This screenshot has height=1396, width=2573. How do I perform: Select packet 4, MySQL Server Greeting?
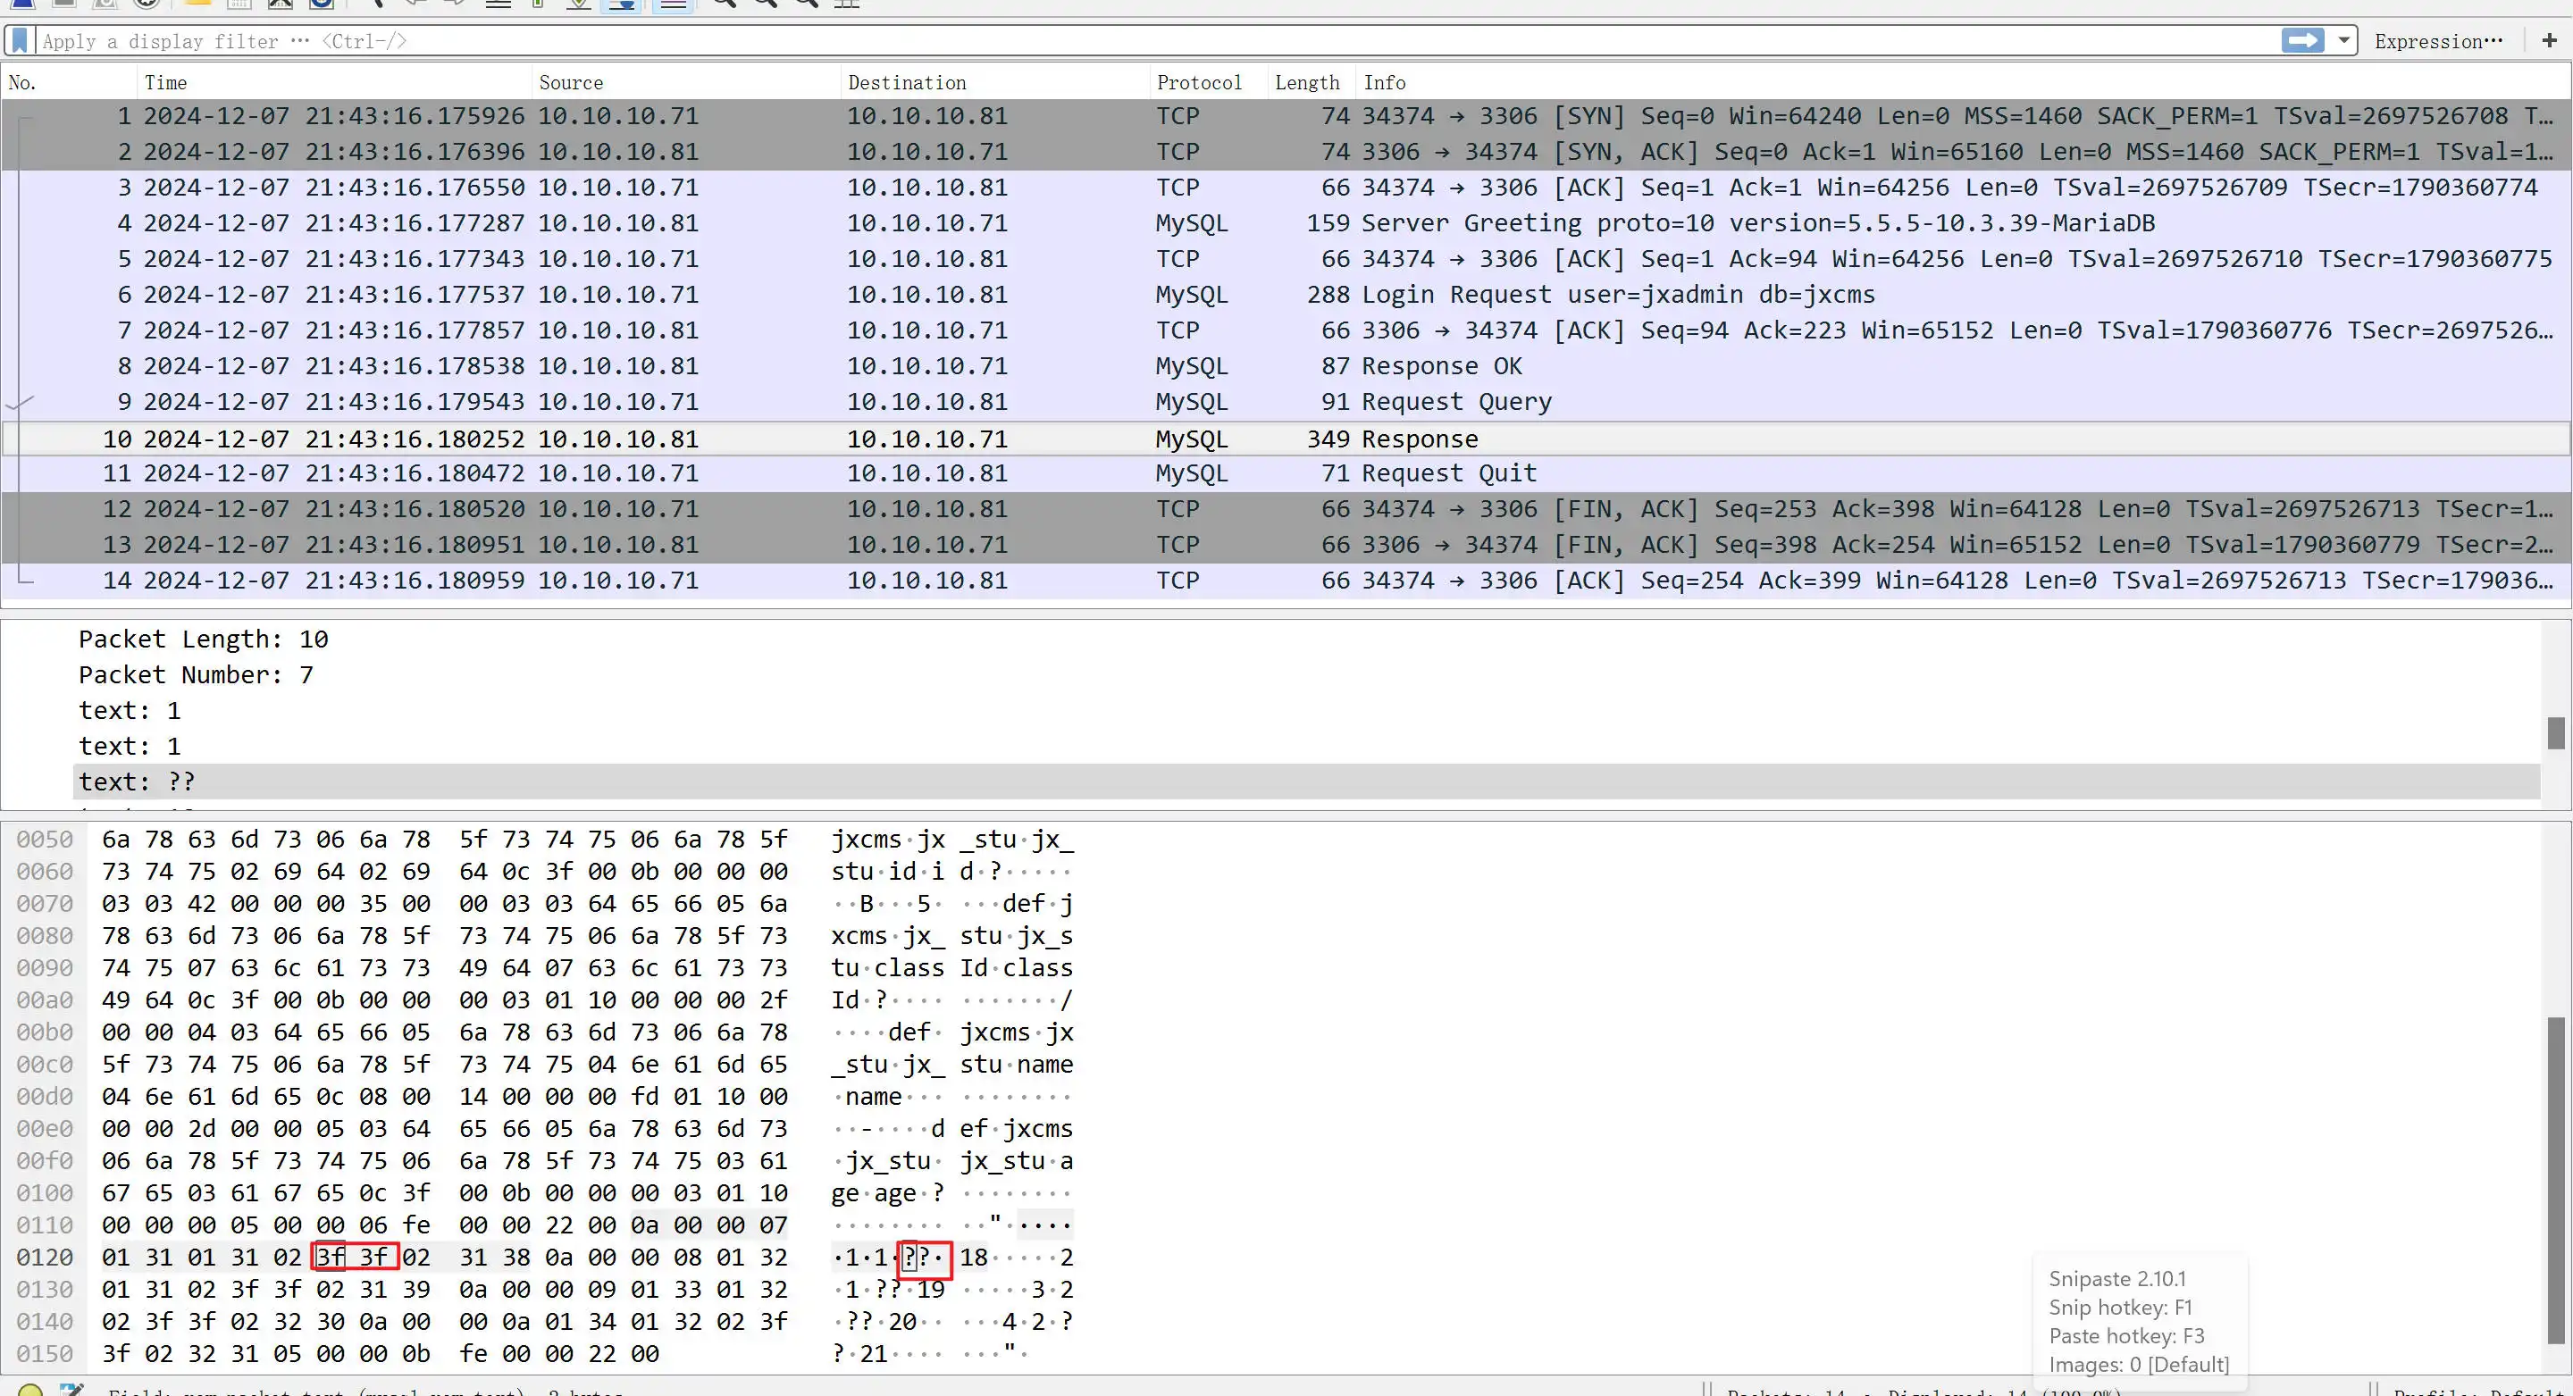click(x=1286, y=222)
